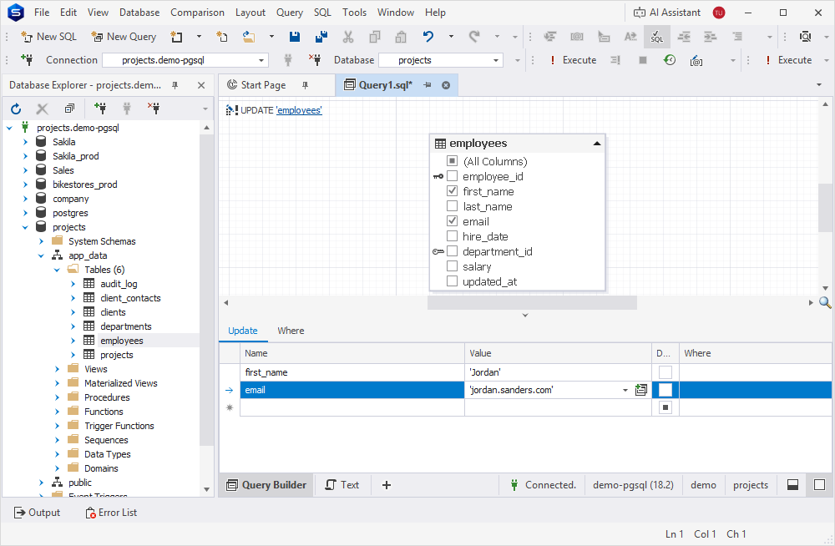Click the Save floppy disk icon

(295, 37)
